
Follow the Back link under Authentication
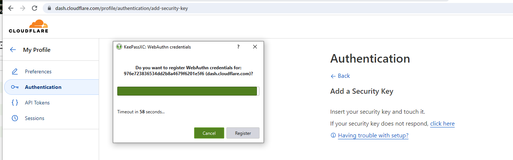pyautogui.click(x=340, y=76)
